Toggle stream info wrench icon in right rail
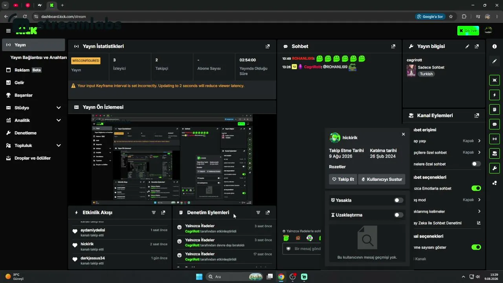The image size is (503, 283). pos(494,168)
